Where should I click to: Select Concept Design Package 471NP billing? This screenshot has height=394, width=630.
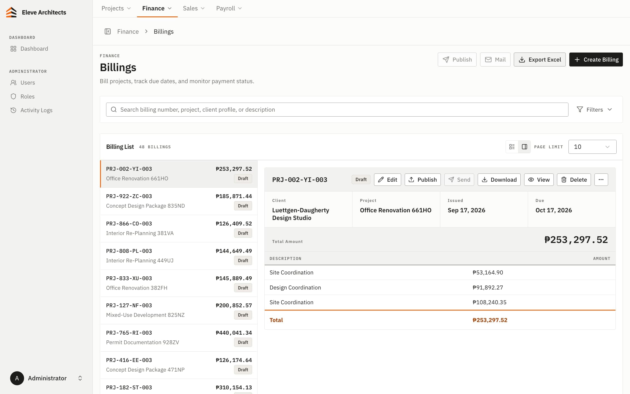coord(179,365)
